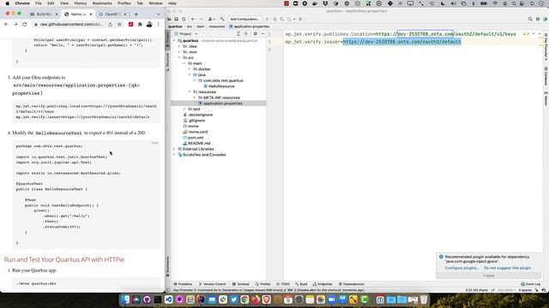Expand the '1 more' notifications bar
549x308 pixels.
point(488,275)
